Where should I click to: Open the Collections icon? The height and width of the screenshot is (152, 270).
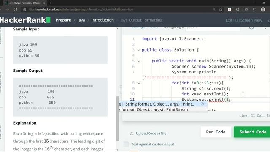click(255, 9)
